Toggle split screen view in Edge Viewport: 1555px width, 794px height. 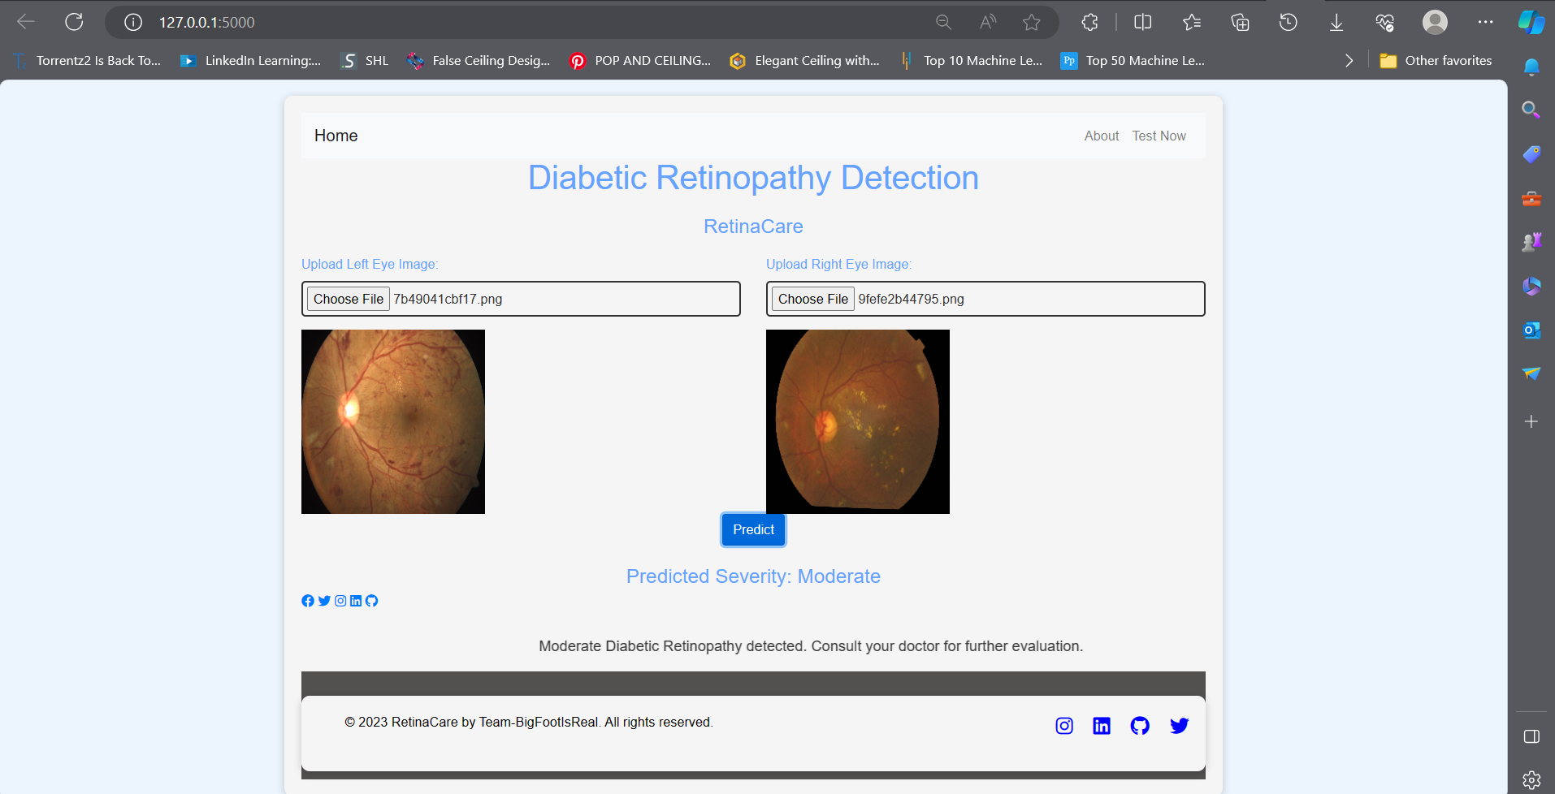1141,22
